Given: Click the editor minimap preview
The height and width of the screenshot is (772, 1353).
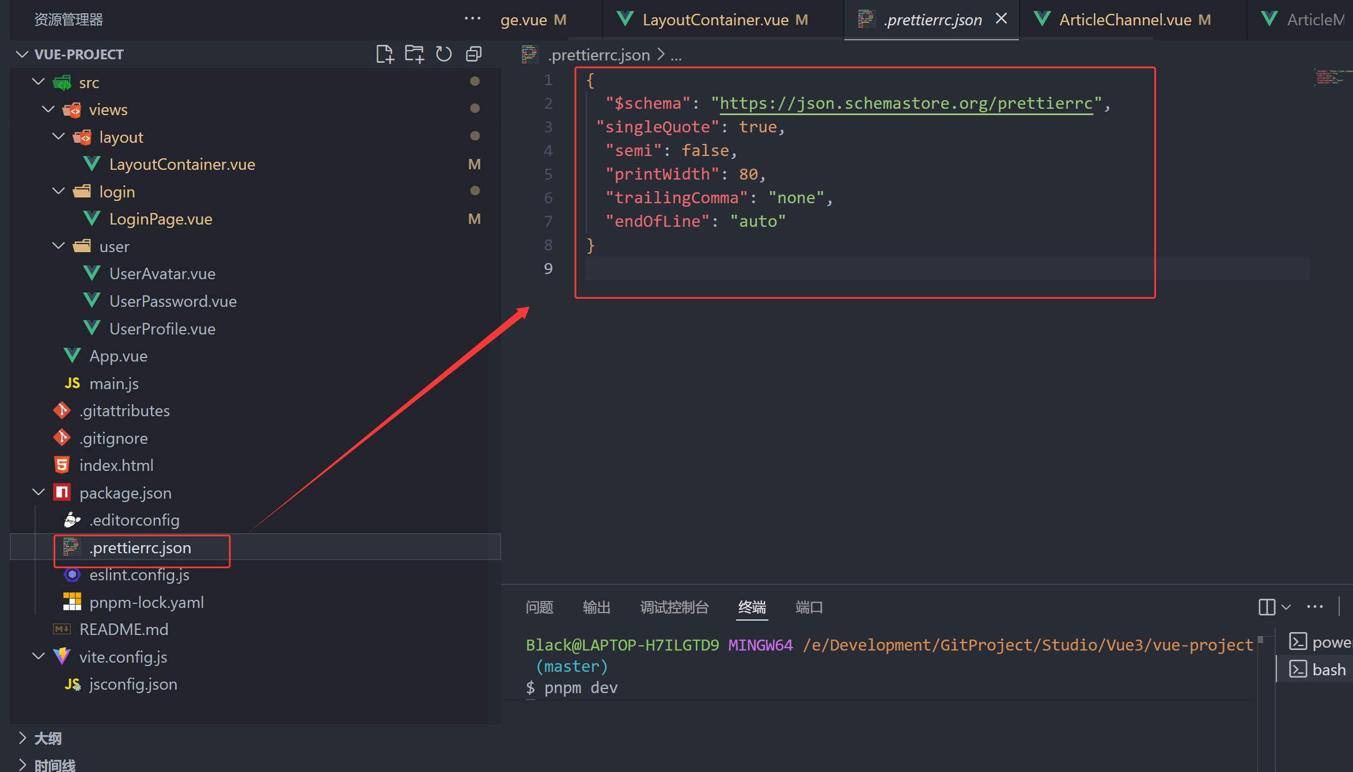Looking at the screenshot, I should (1331, 77).
